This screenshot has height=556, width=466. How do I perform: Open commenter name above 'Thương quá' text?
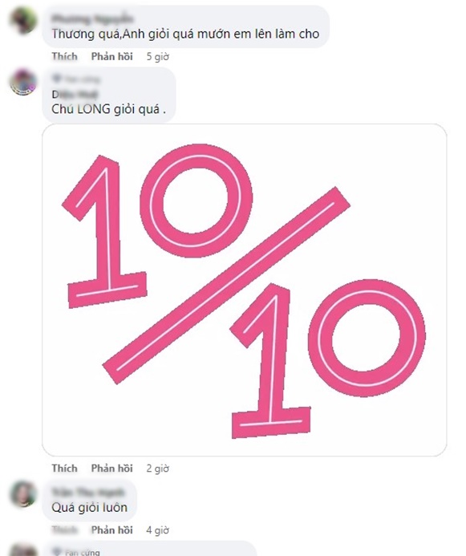pyautogui.click(x=91, y=18)
